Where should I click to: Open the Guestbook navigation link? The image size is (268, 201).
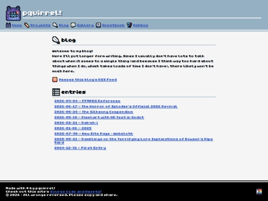113,25
